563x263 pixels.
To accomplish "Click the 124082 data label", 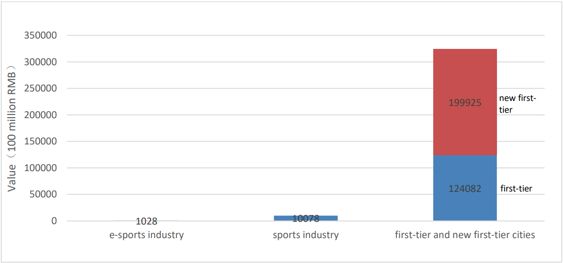I will pyautogui.click(x=465, y=189).
